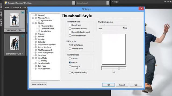The width and height of the screenshot is (172, 96).
Task: Open the Sort dropdown menu
Action: [x=25, y=7]
